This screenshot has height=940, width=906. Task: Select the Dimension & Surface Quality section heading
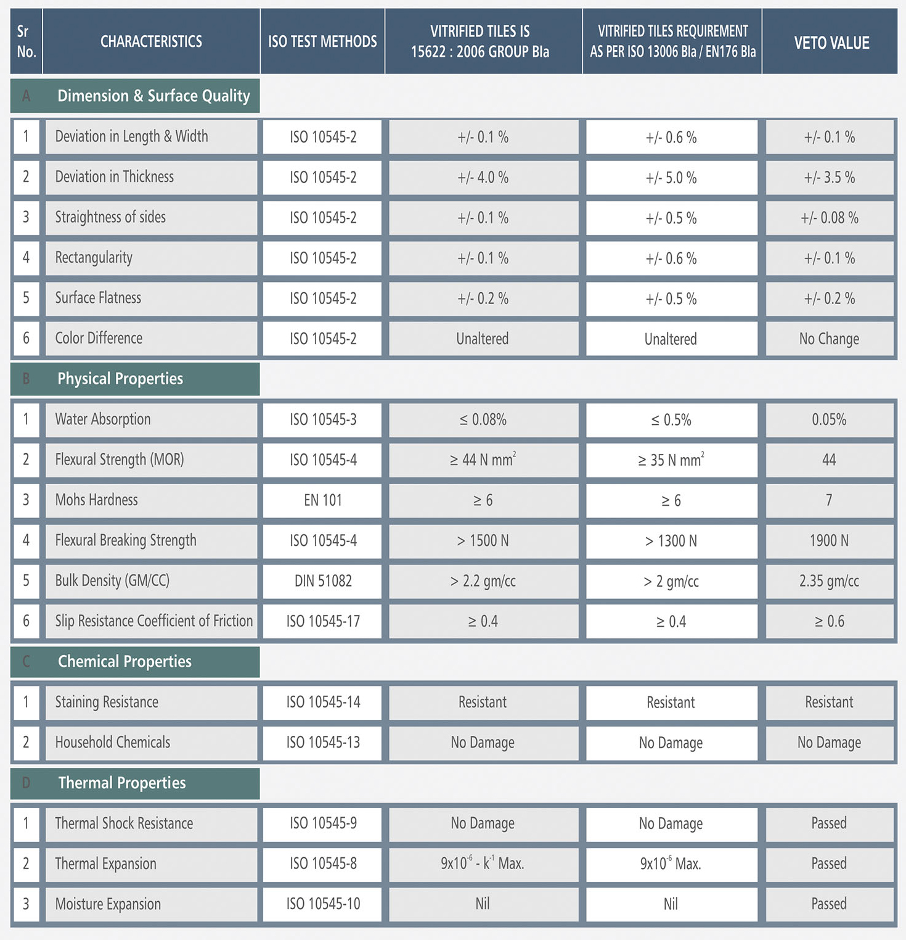click(153, 96)
